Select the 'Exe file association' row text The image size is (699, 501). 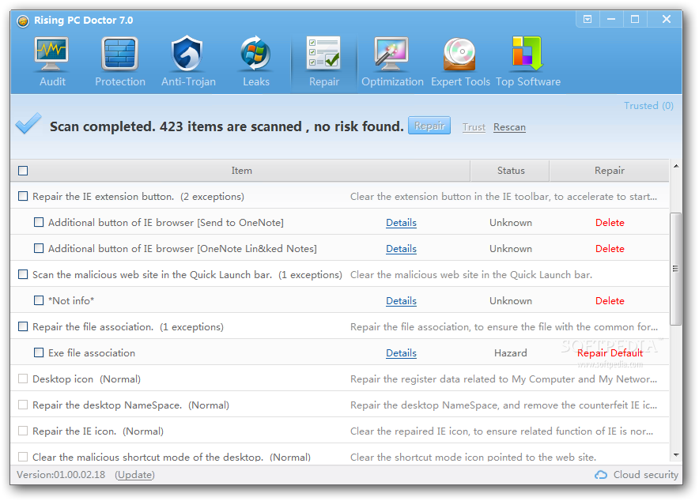tap(92, 353)
